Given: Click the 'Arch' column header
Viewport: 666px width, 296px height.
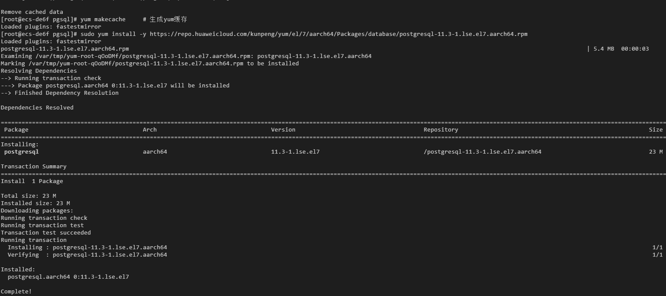Looking at the screenshot, I should coord(149,129).
